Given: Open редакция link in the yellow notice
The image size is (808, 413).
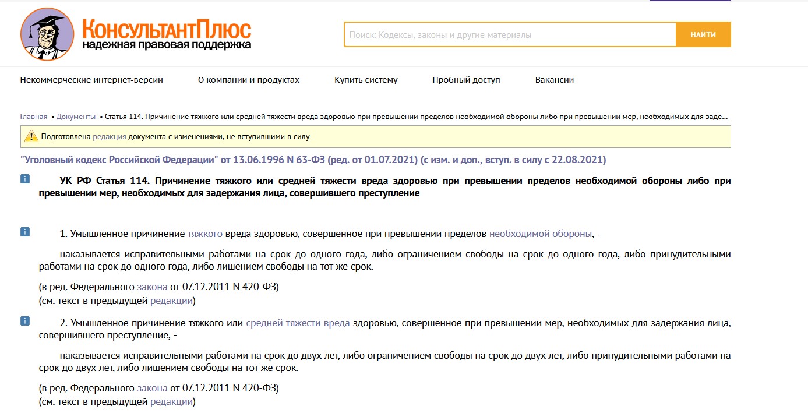Looking at the screenshot, I should 110,137.
